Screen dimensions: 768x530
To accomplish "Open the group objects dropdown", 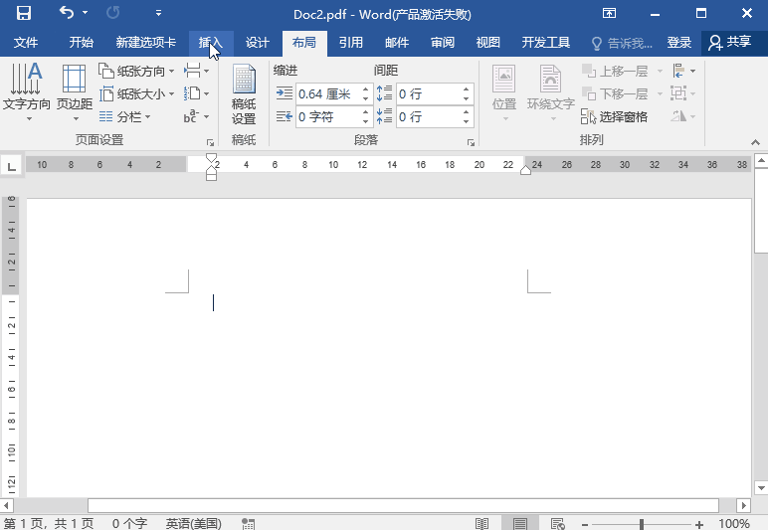I will coord(683,93).
